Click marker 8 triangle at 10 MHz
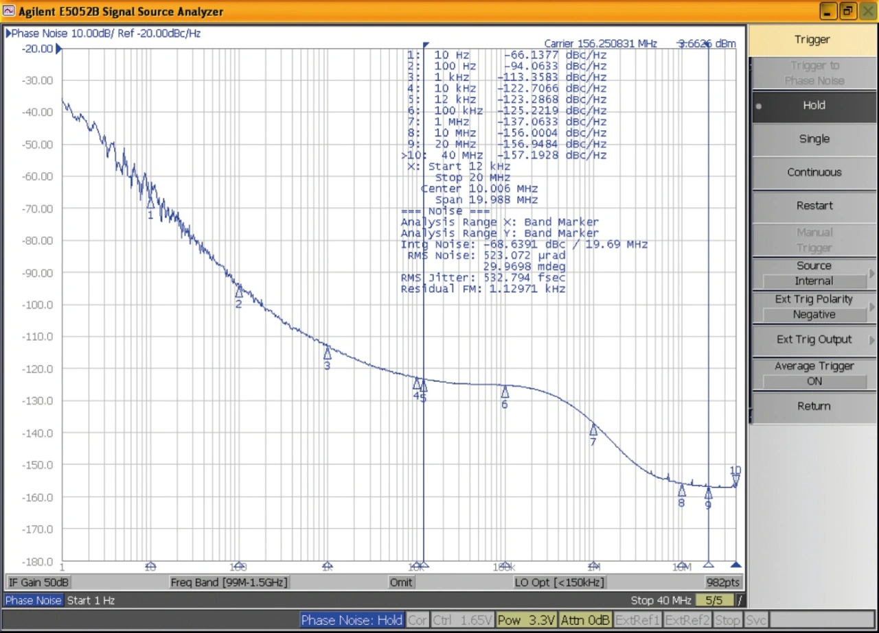 pos(682,490)
